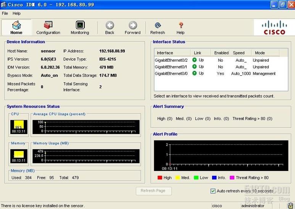Click the Average CPU Usage graph
295x209 pixels.
pos(86,127)
